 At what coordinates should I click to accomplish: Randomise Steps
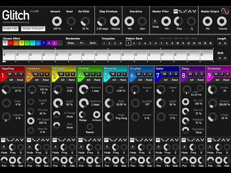71,43
